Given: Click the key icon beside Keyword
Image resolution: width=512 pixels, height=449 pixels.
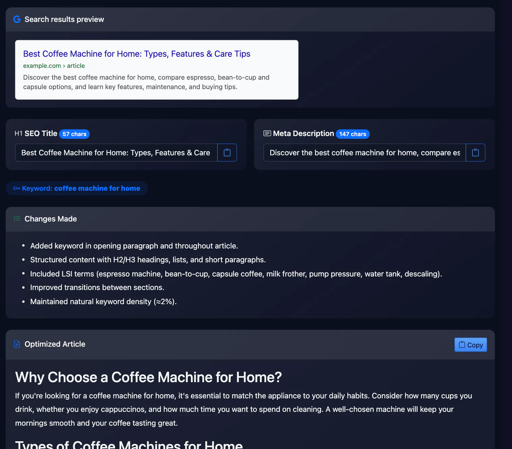Looking at the screenshot, I should tap(17, 188).
